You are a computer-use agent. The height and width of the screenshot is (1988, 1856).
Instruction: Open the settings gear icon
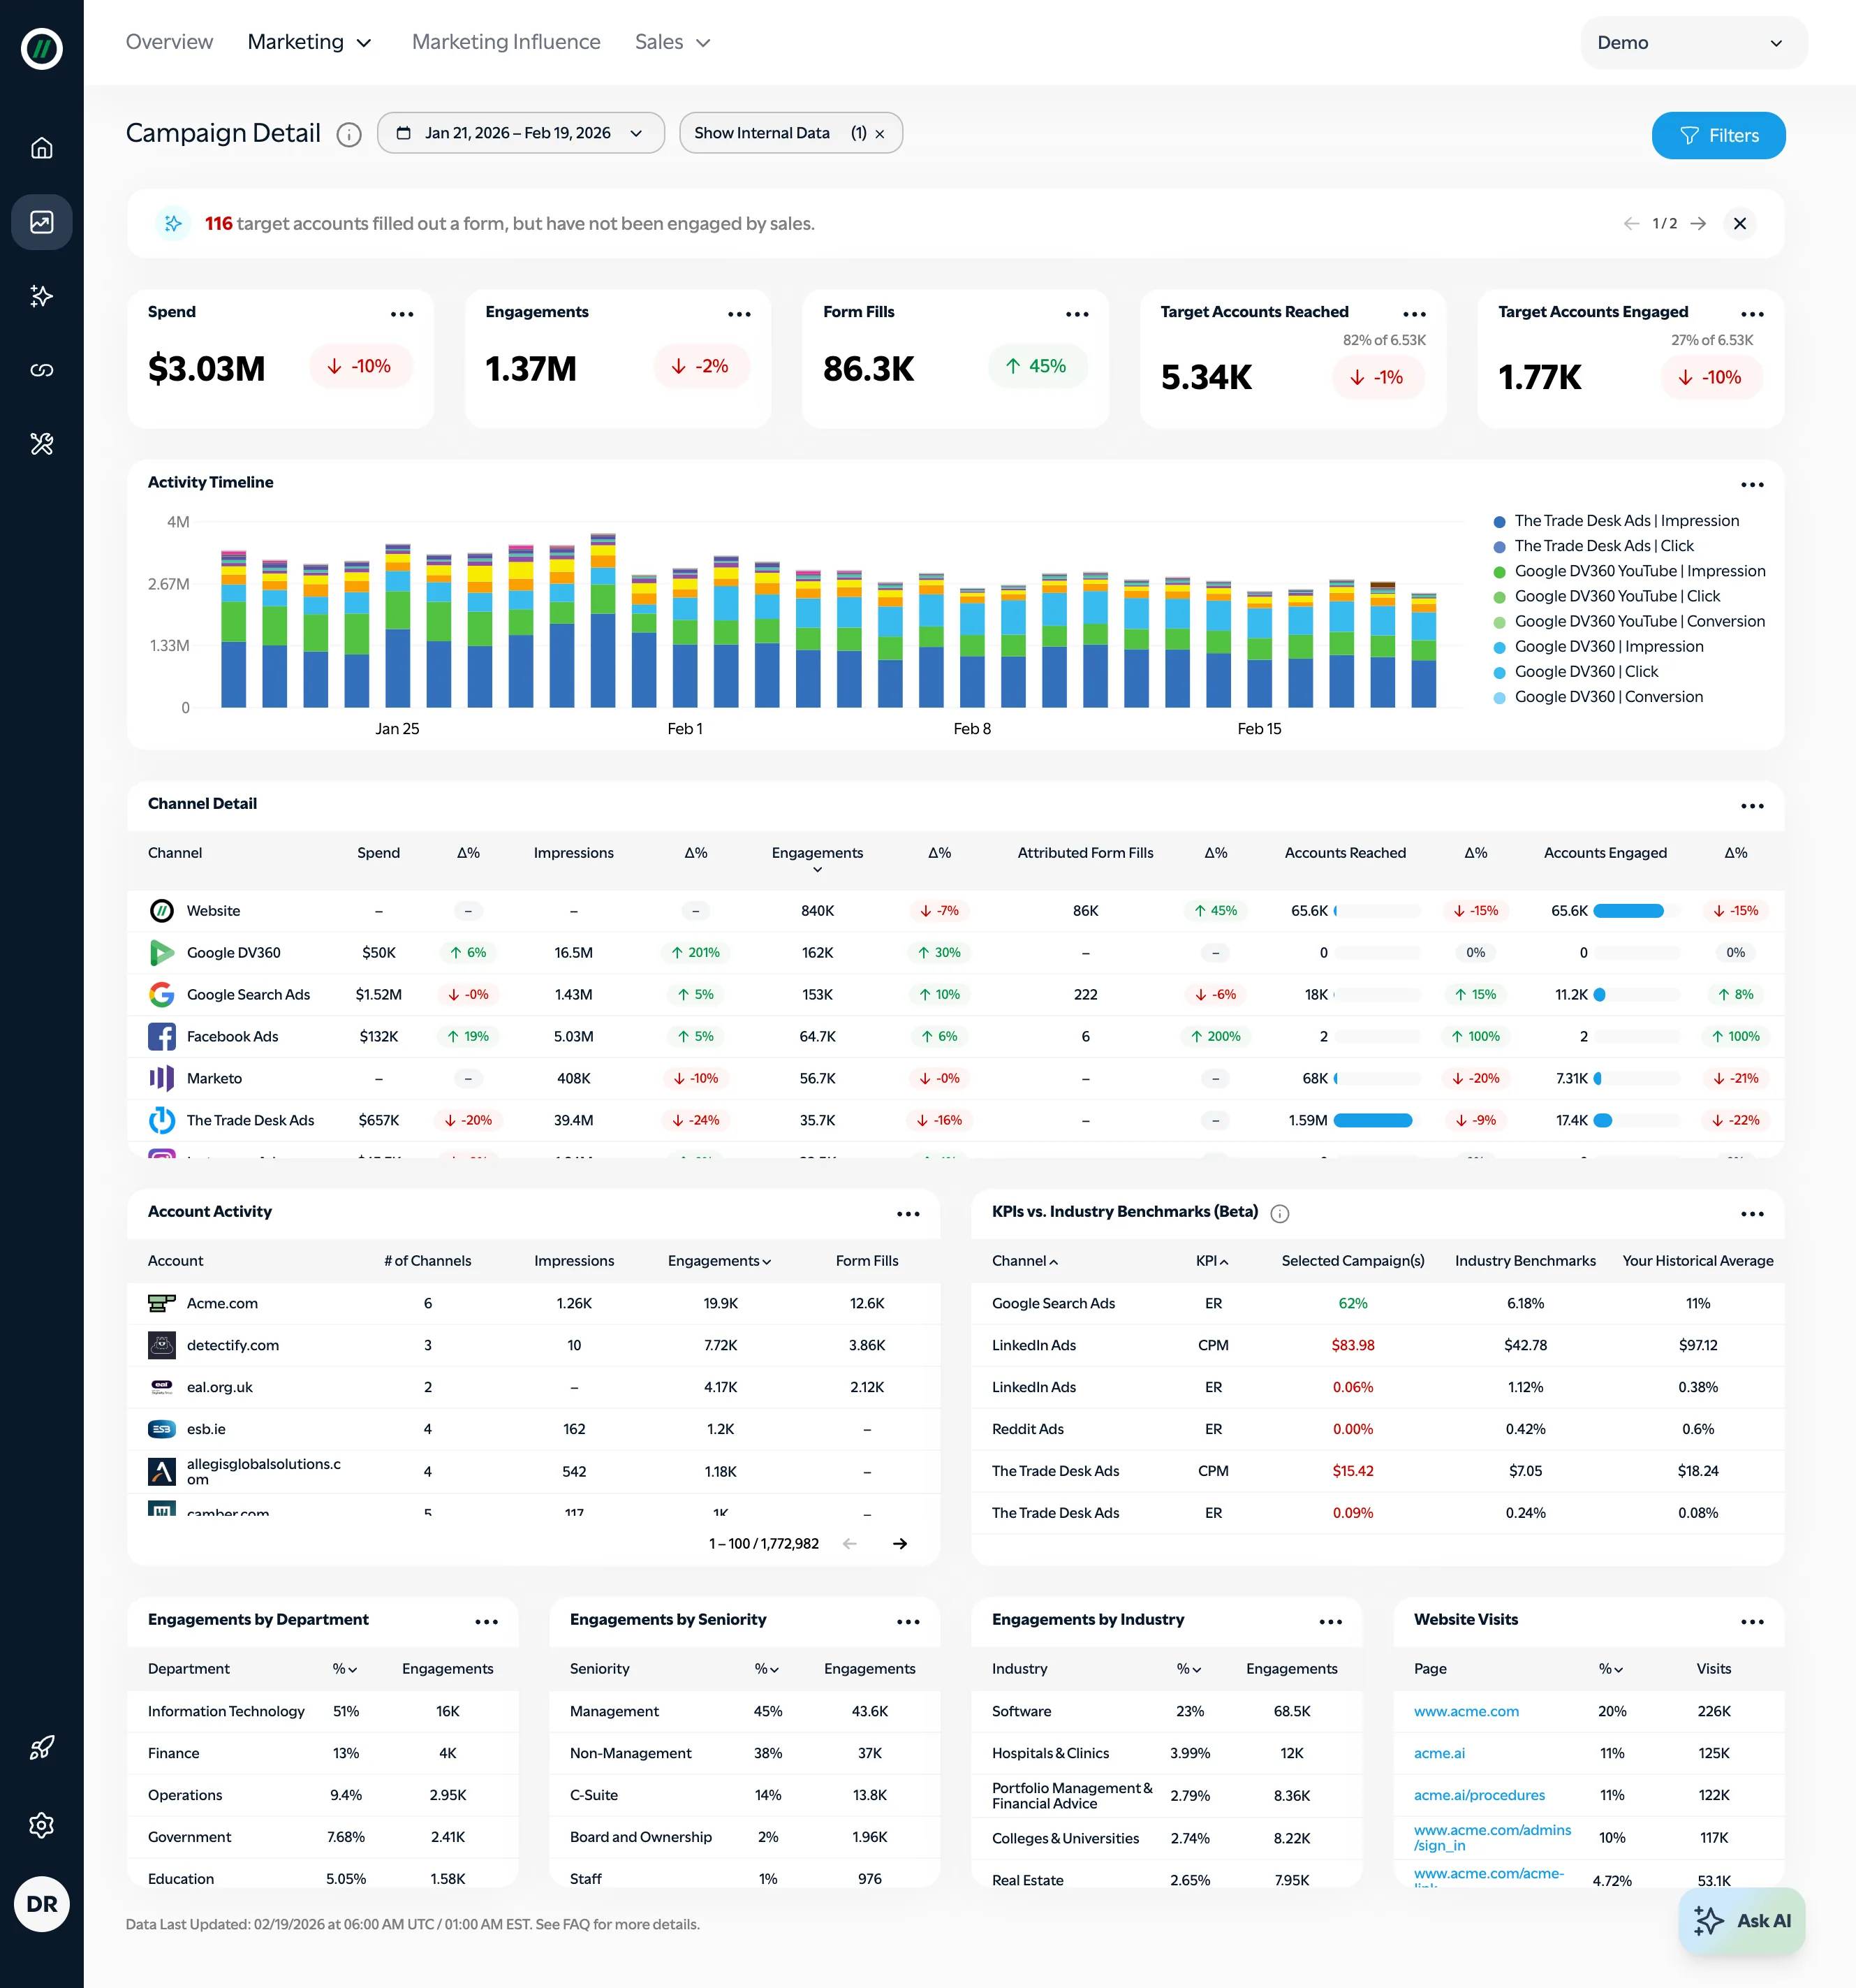(x=42, y=1825)
